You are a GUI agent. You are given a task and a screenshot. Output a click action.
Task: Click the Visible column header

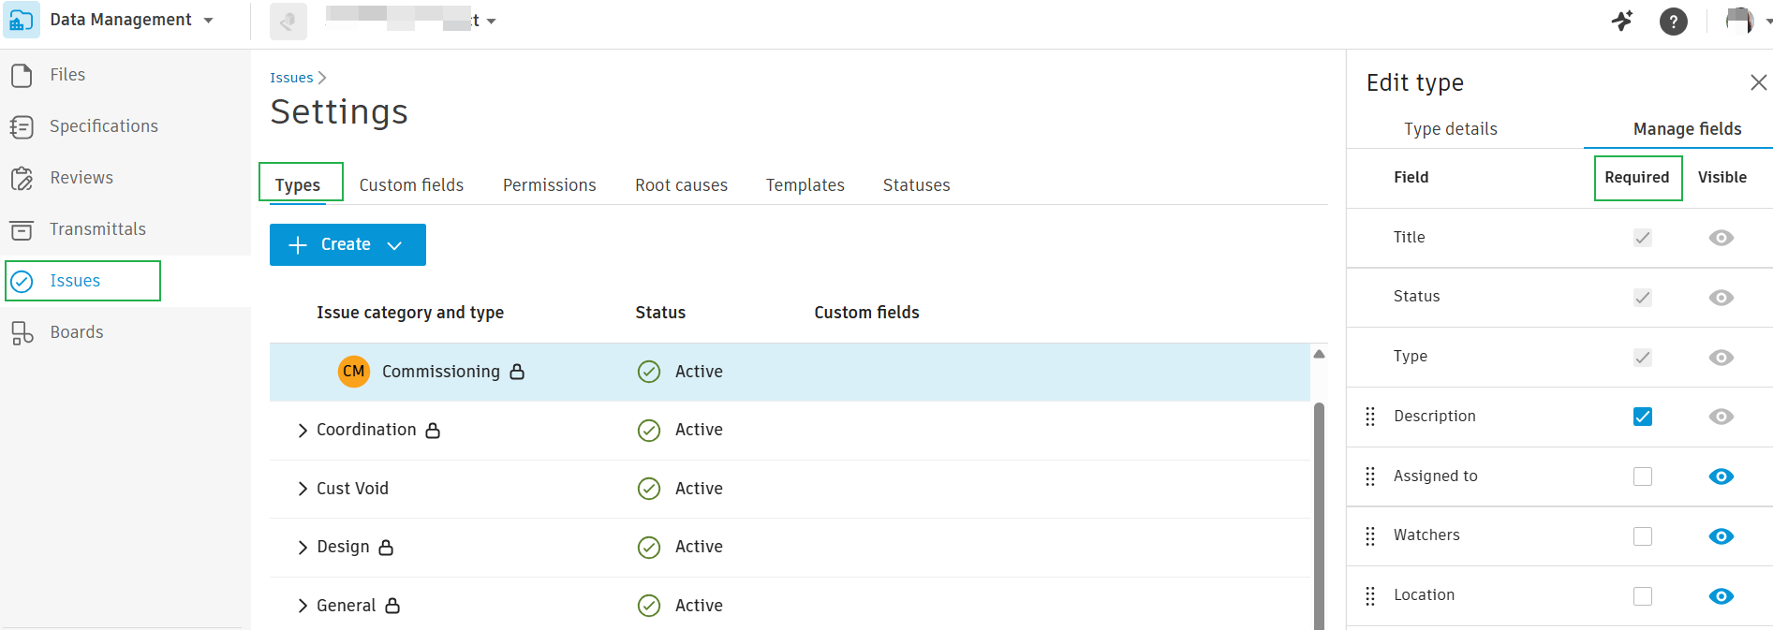(1722, 178)
